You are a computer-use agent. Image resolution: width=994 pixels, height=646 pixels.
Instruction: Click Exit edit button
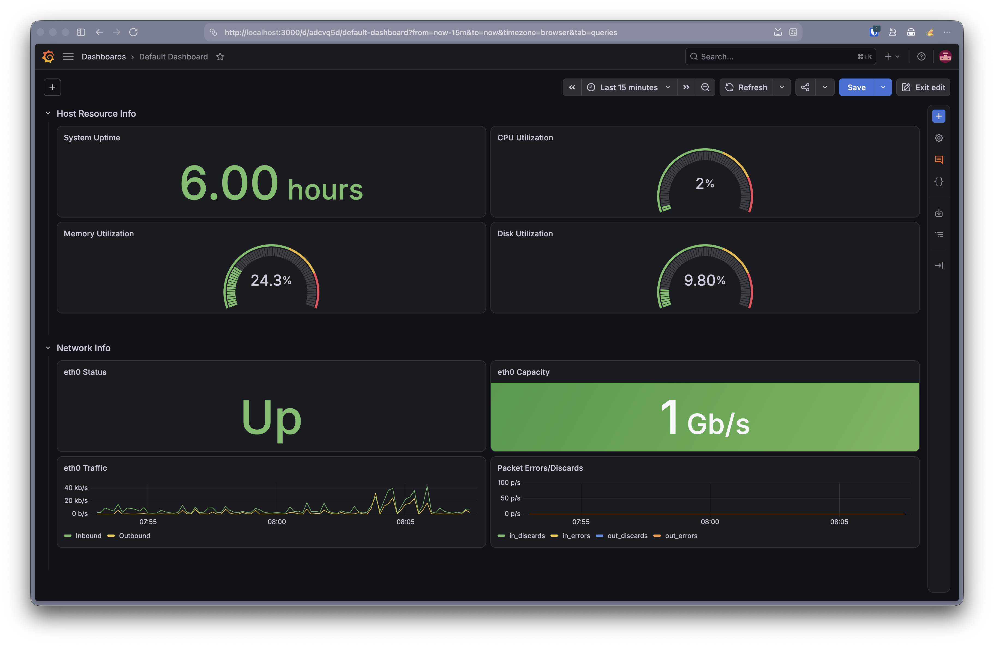tap(923, 87)
